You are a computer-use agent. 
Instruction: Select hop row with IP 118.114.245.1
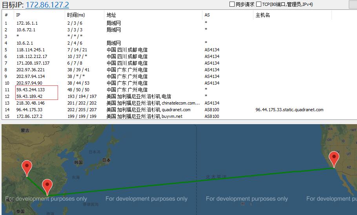click(x=179, y=50)
